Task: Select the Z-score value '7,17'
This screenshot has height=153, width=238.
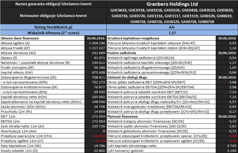Action: click(172, 33)
